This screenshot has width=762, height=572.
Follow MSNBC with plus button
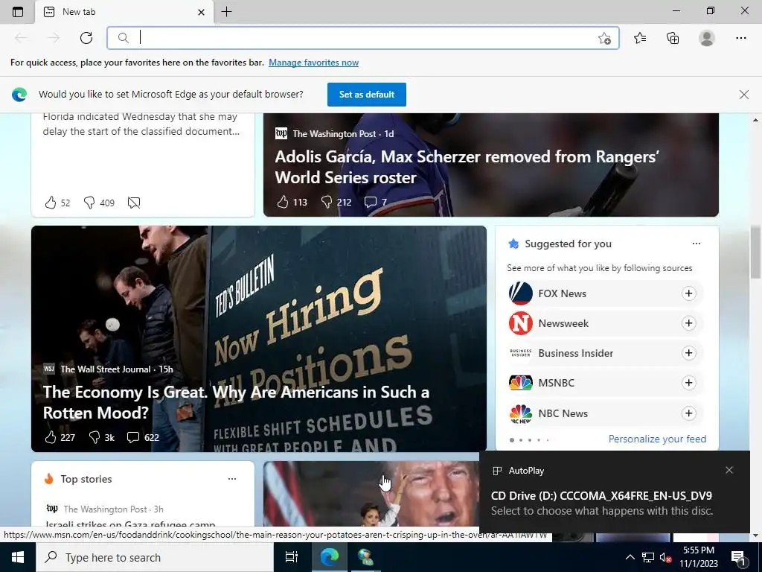point(688,383)
